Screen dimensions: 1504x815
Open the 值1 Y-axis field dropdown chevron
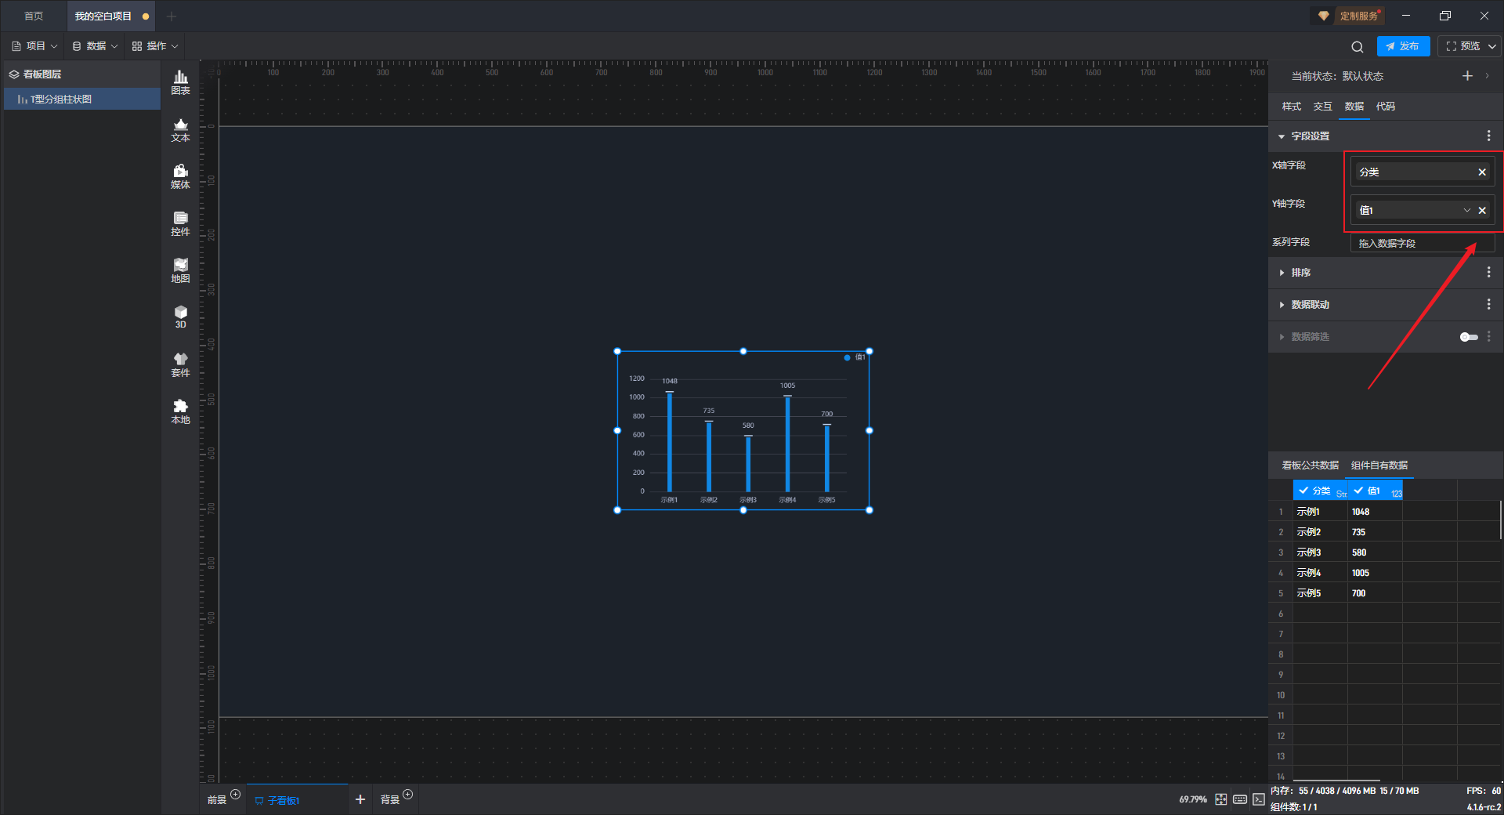click(x=1467, y=211)
